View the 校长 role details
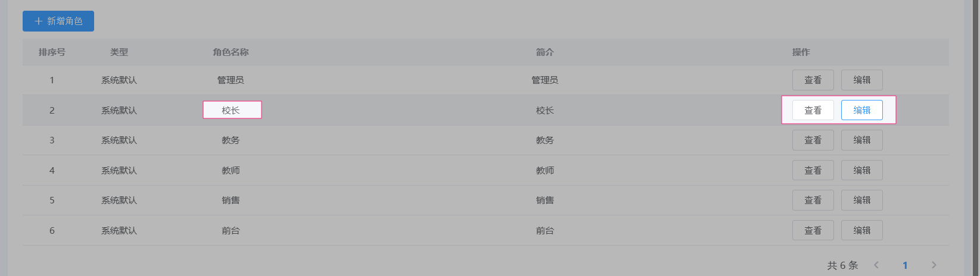The width and height of the screenshot is (980, 276). click(813, 110)
